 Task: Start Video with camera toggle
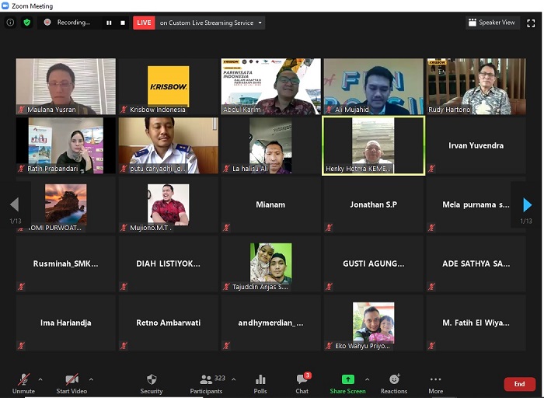71,382
